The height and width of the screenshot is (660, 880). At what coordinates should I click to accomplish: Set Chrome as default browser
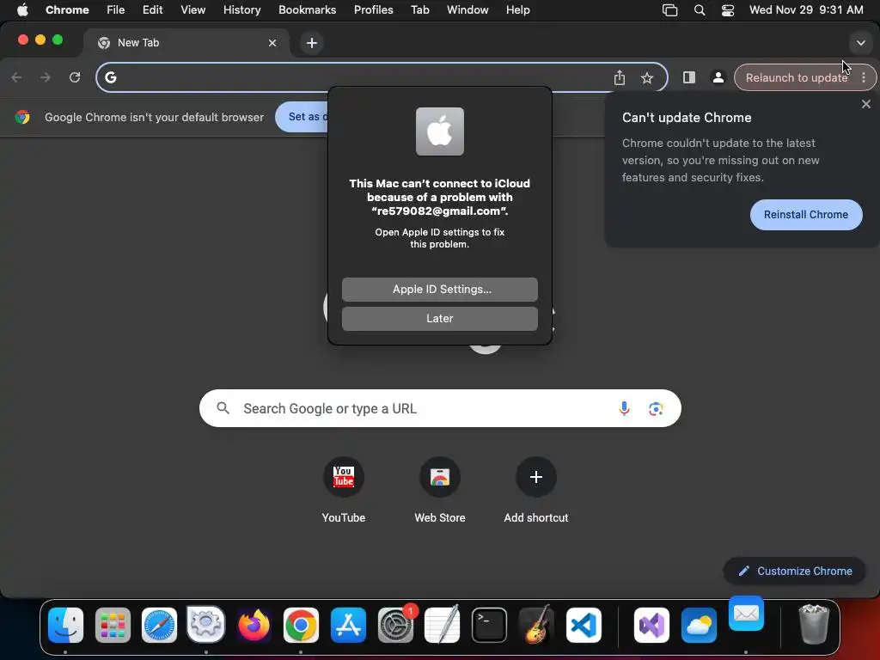pos(302,117)
